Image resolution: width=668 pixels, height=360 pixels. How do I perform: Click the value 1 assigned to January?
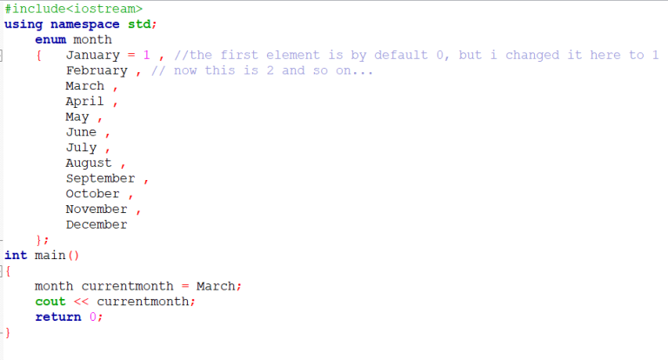(146, 55)
